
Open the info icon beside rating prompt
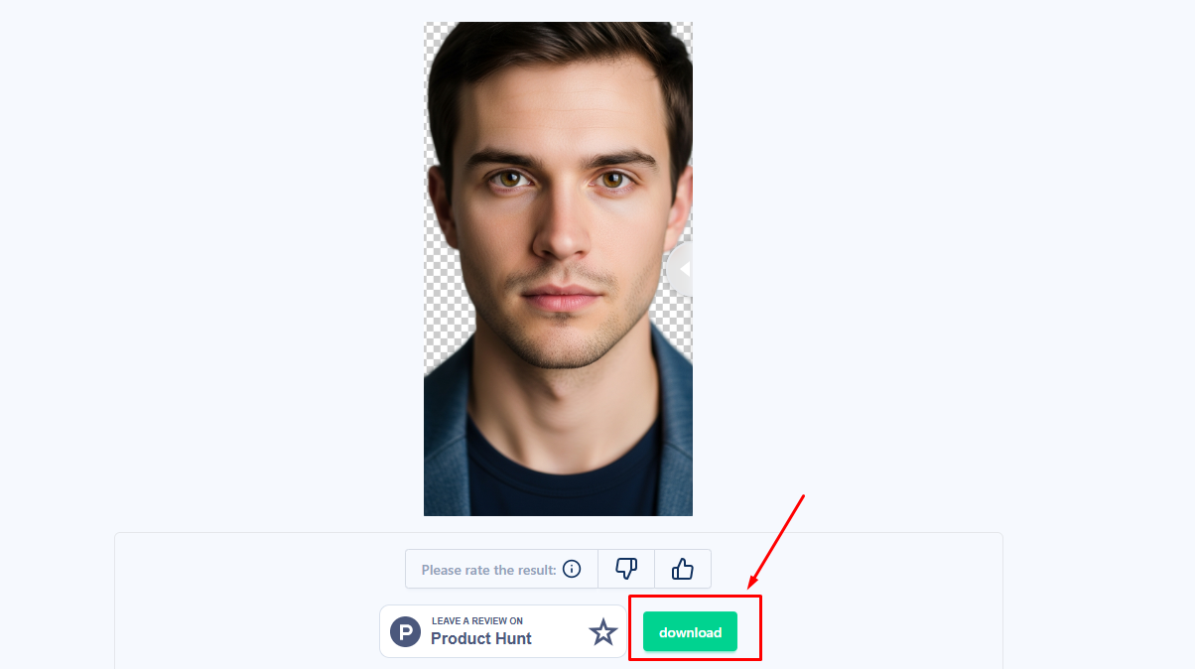[x=572, y=569]
